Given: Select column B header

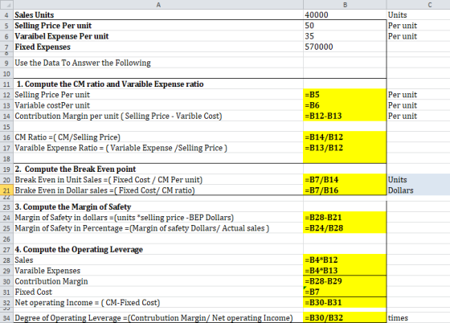Looking at the screenshot, I should coord(345,4).
